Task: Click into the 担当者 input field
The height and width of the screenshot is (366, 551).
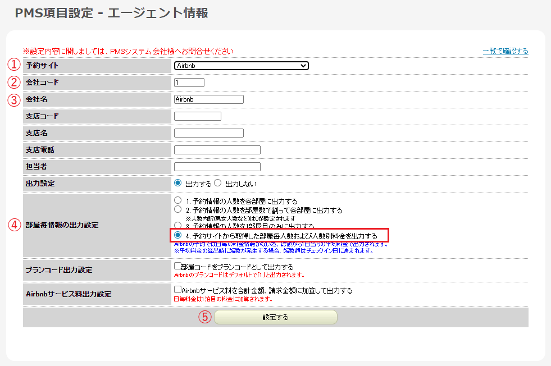Action: 217,167
